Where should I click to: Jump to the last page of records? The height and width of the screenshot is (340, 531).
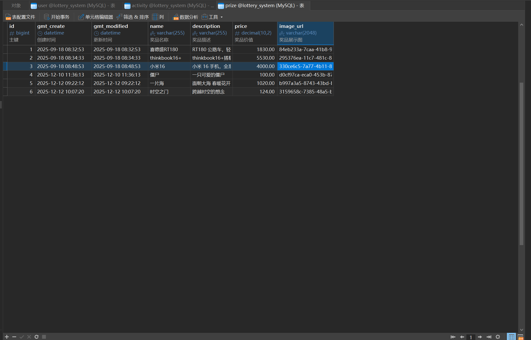pyautogui.click(x=489, y=337)
